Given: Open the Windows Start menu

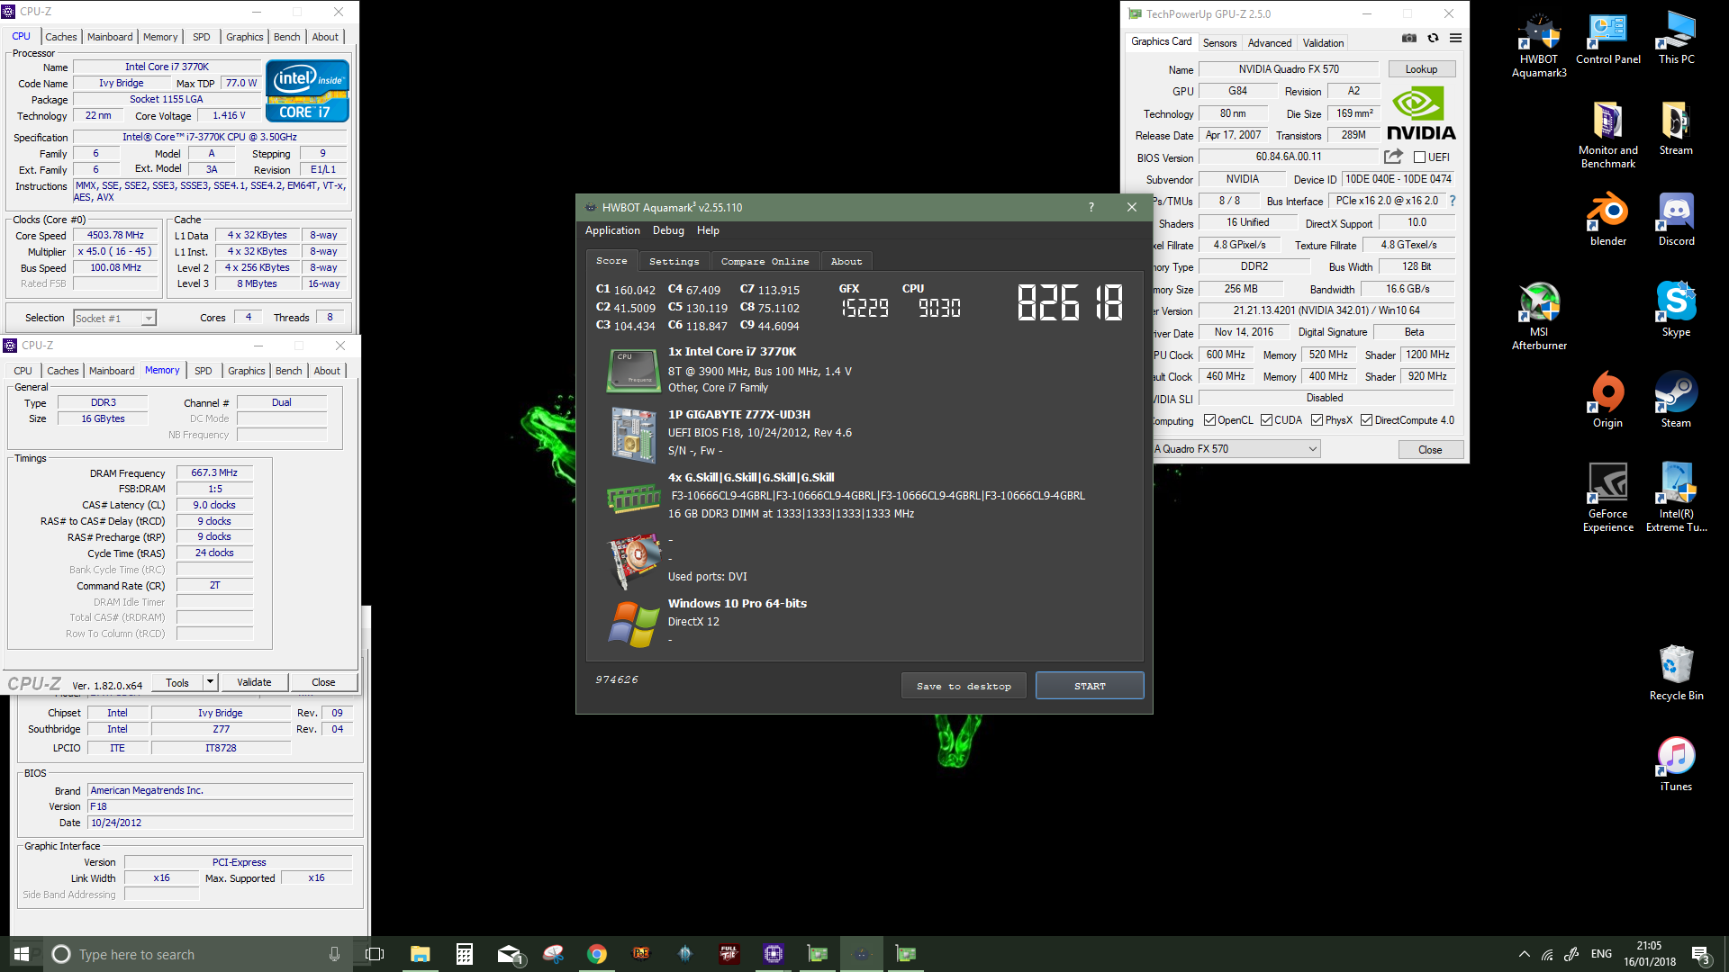Looking at the screenshot, I should point(22,954).
